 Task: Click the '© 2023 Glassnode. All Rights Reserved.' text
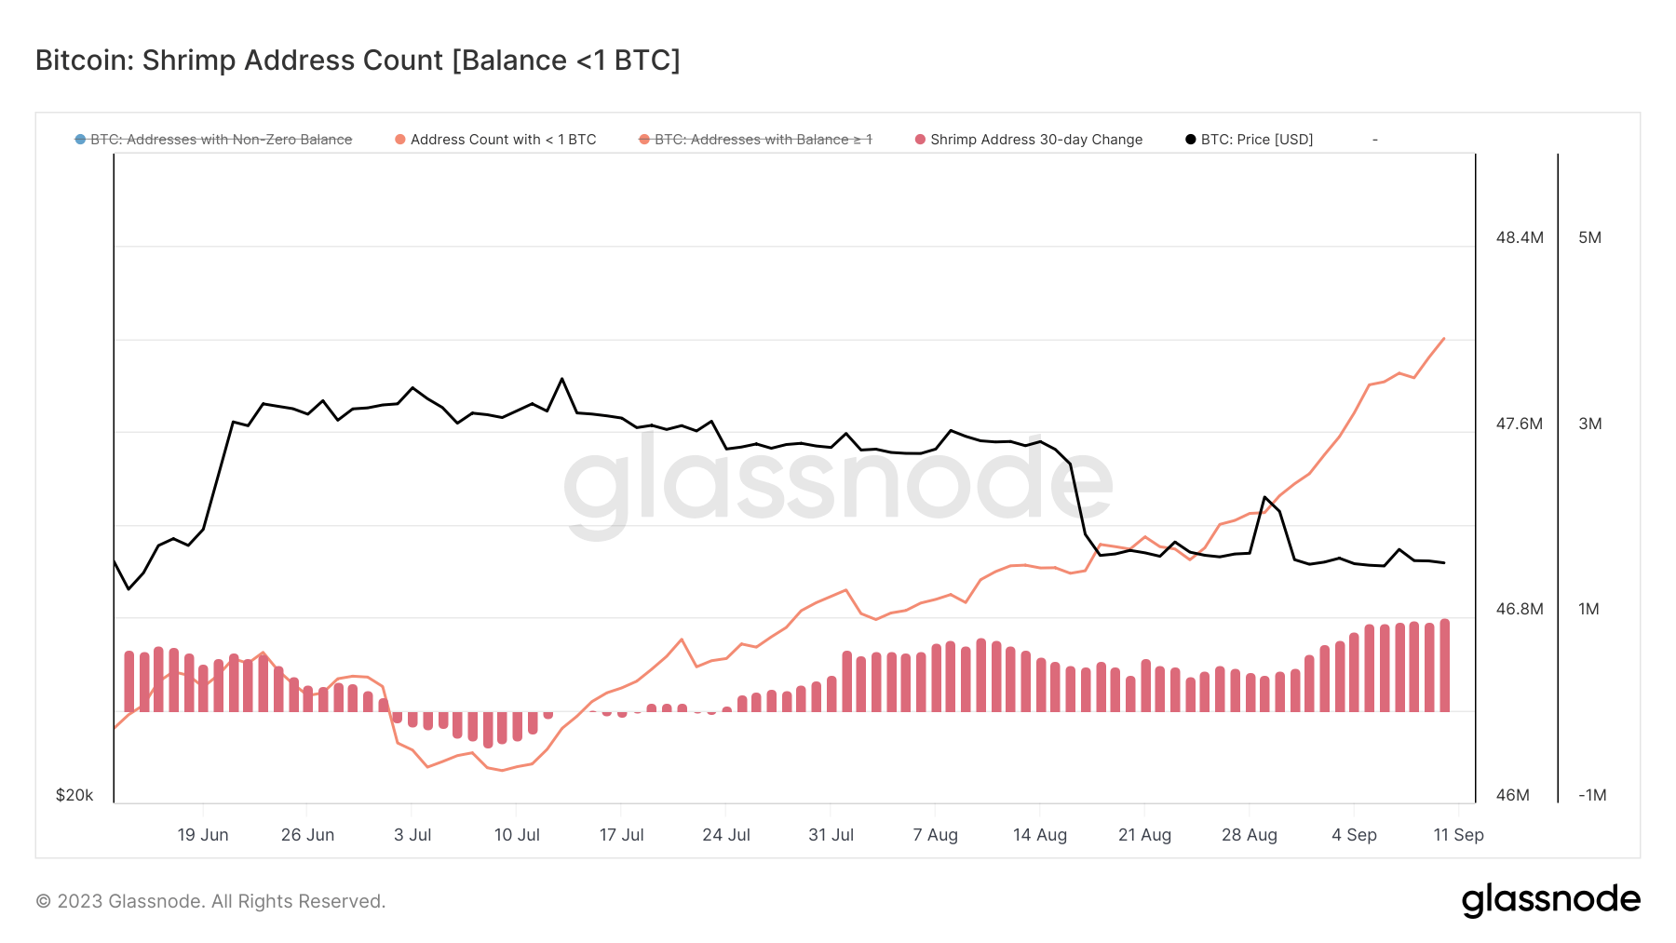point(210,901)
